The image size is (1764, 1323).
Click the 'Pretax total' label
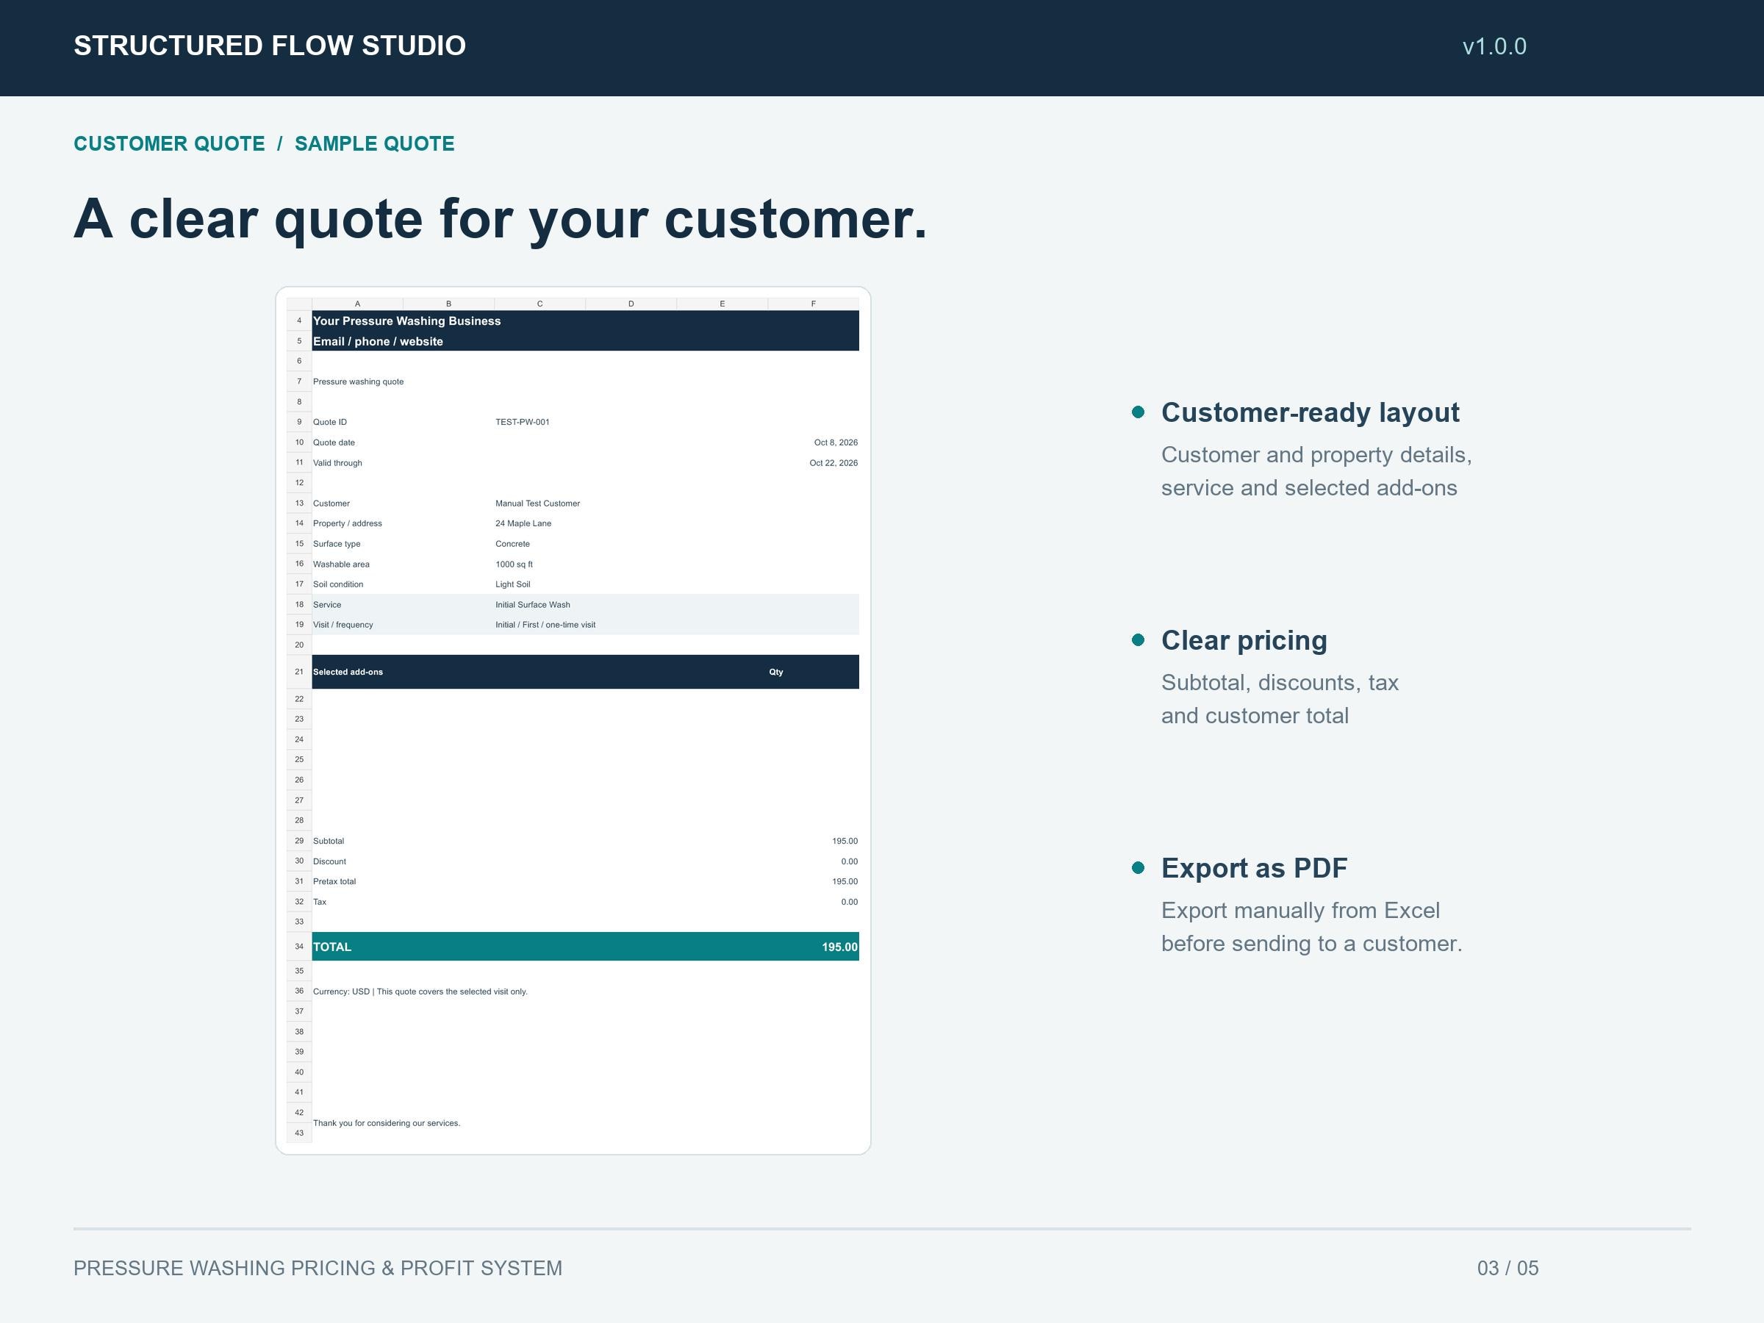coord(334,881)
